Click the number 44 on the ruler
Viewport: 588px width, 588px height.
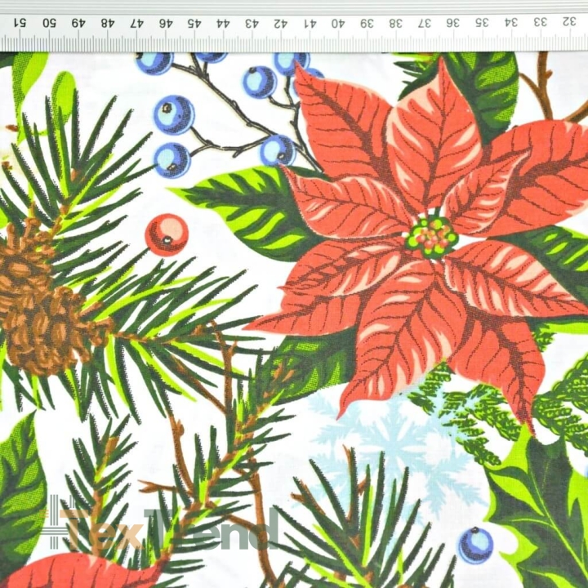[223, 23]
